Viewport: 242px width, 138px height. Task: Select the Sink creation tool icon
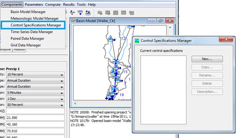coord(88,13)
